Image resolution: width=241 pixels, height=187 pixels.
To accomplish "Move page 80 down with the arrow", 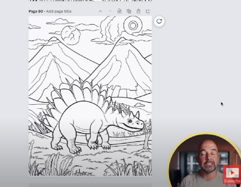I will 110,11.
